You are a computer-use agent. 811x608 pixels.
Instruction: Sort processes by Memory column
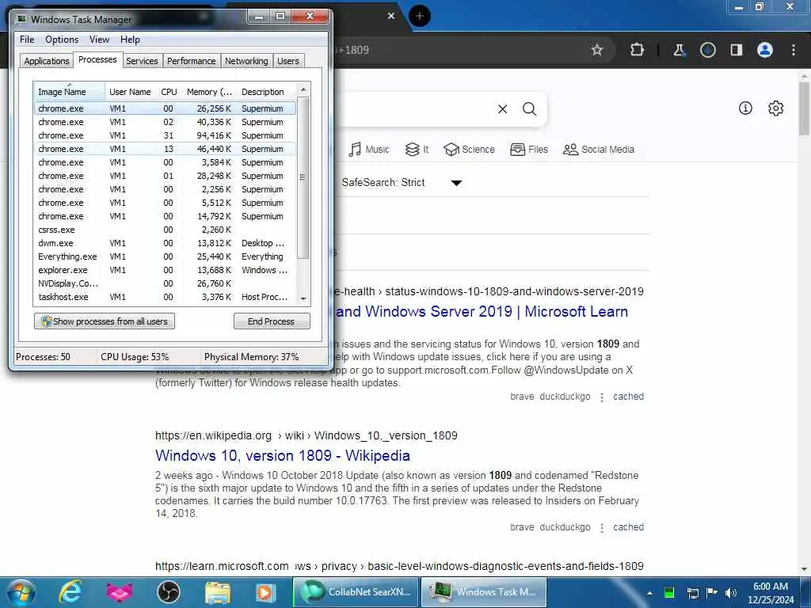pos(209,92)
